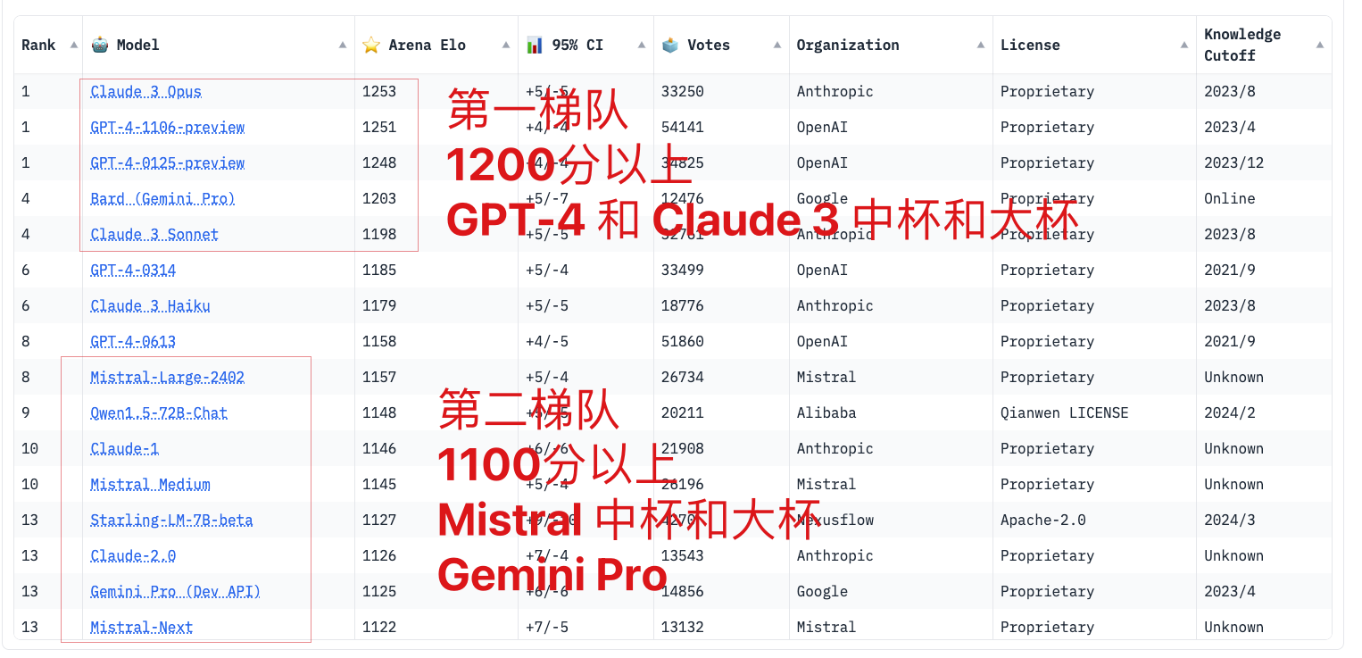Select the Elo score 1157
Image resolution: width=1362 pixels, height=658 pixels.
[x=379, y=377]
